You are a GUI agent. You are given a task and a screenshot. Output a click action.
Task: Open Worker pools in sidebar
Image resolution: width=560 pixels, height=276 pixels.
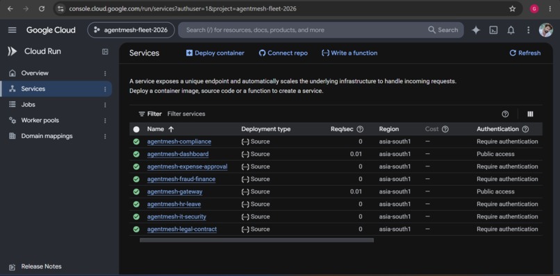(x=40, y=120)
